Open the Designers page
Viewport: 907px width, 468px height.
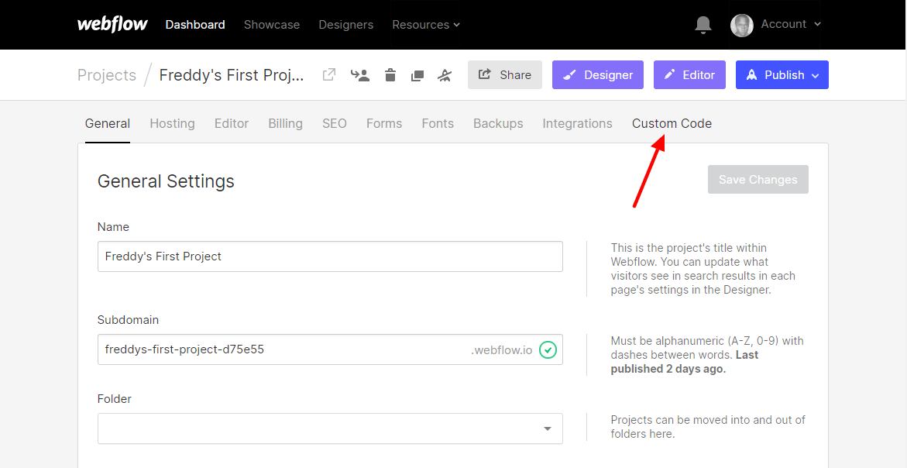tap(346, 25)
